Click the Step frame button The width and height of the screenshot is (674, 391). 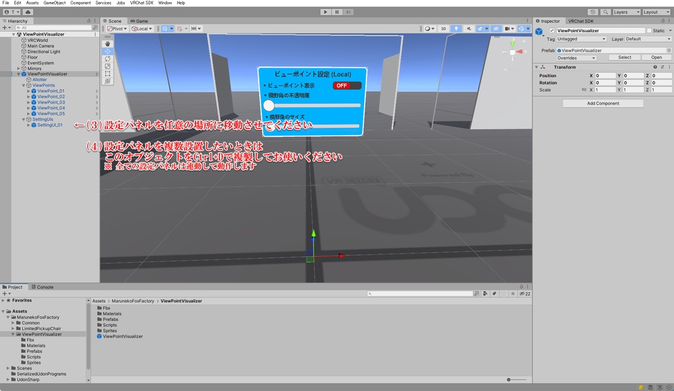pyautogui.click(x=349, y=12)
